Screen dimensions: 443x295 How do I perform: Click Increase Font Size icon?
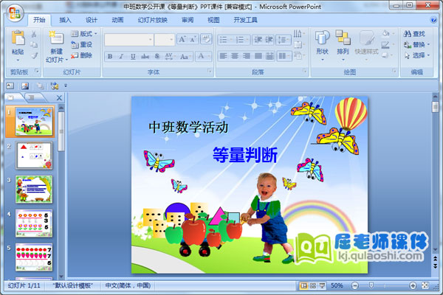click(x=182, y=39)
